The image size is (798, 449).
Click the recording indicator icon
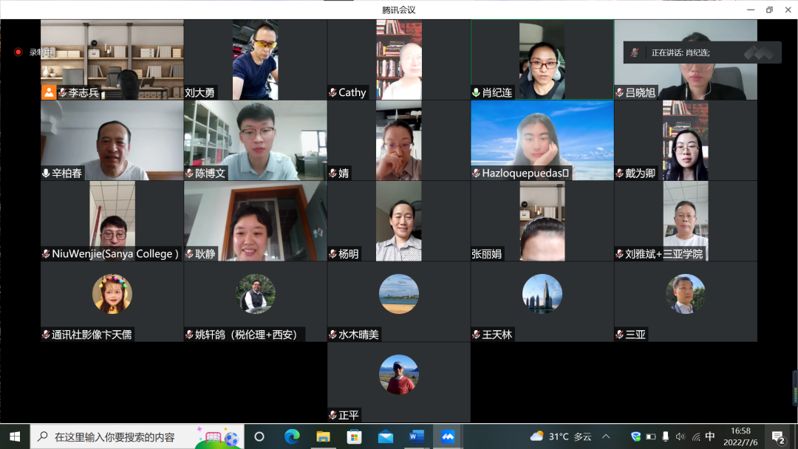pyautogui.click(x=18, y=52)
